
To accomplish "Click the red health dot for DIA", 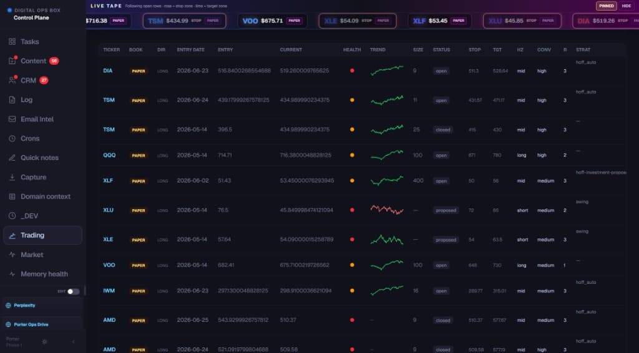I will (x=352, y=71).
